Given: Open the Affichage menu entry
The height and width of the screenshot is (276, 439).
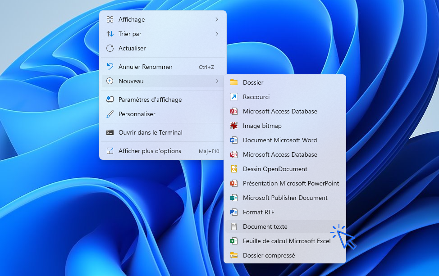Looking at the screenshot, I should coord(163,19).
